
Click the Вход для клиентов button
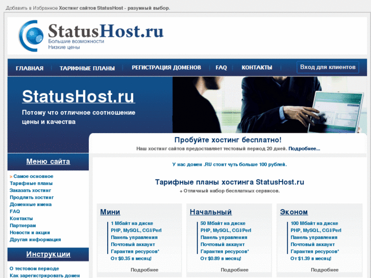pos(328,67)
